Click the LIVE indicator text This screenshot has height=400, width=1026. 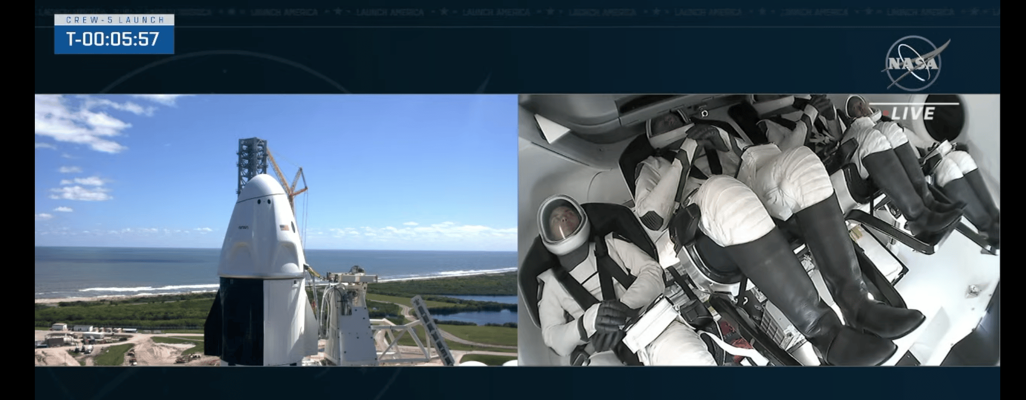(912, 113)
